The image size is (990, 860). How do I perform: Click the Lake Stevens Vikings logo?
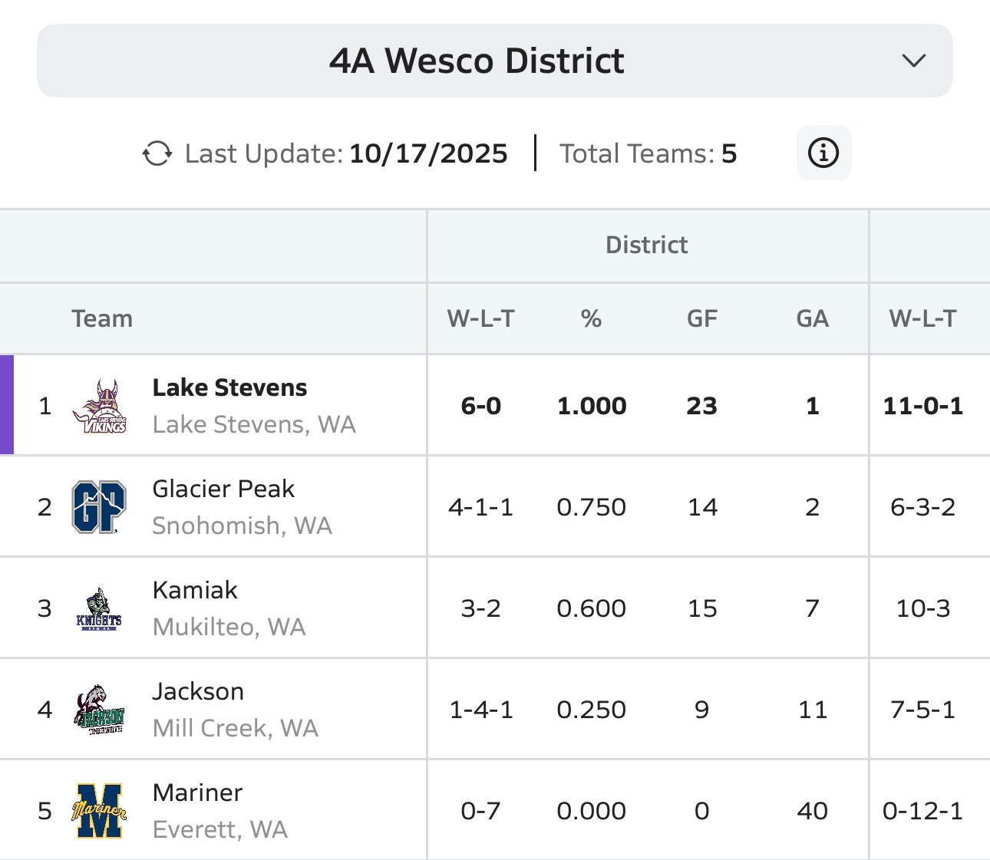[100, 406]
